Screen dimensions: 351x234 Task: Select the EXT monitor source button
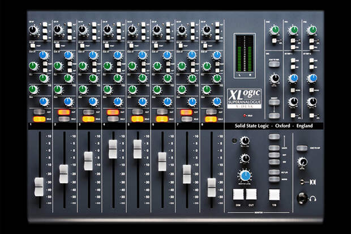(x=274, y=155)
